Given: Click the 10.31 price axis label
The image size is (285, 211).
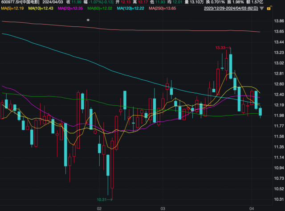Looking at the screenshot, I should pos(279,199).
